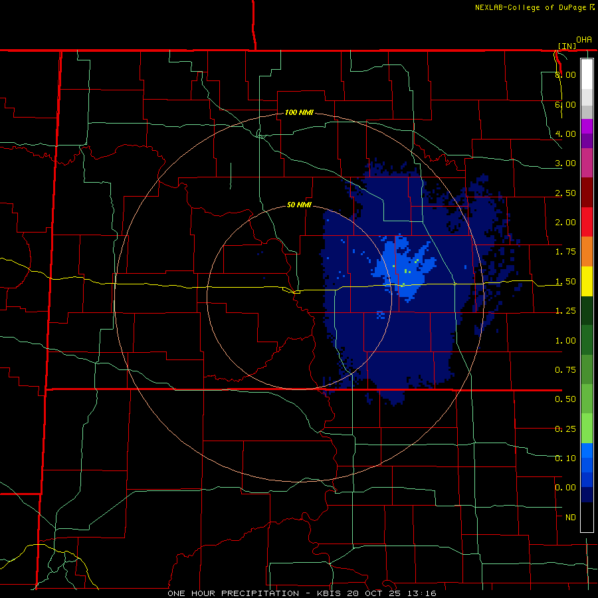Click the '1.00' legend value
Viewport: 598px width, 598px height.
tap(565, 341)
